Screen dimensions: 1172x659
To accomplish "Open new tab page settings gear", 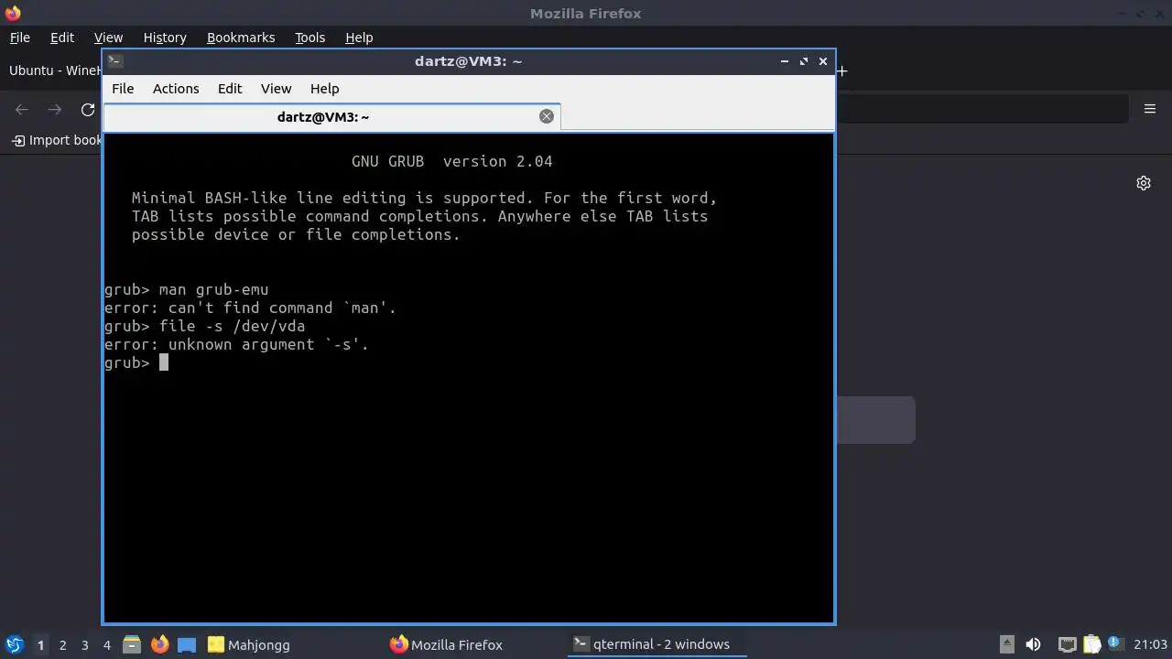I will (1144, 183).
